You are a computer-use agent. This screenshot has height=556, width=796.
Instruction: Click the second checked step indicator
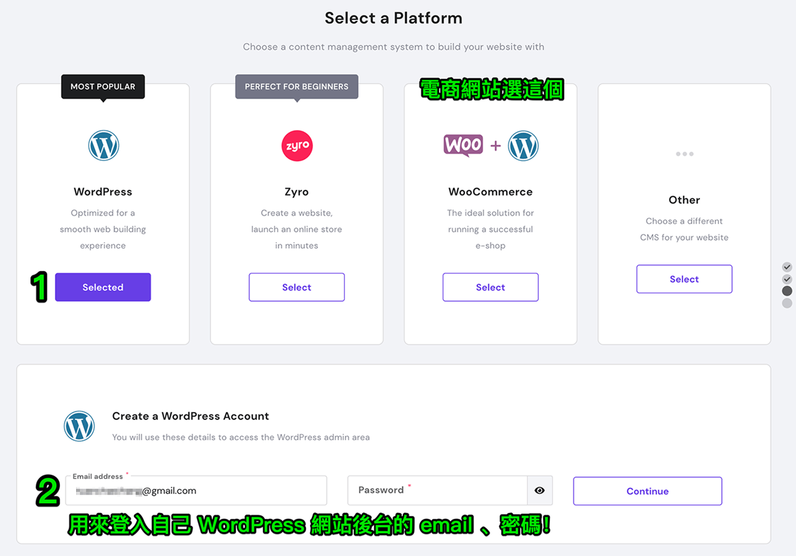[787, 279]
